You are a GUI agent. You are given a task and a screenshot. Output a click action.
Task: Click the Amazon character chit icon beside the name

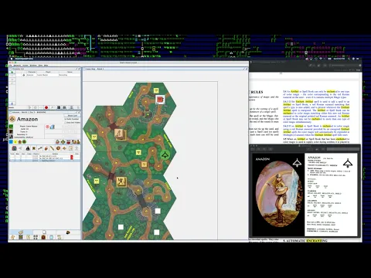(x=12, y=119)
